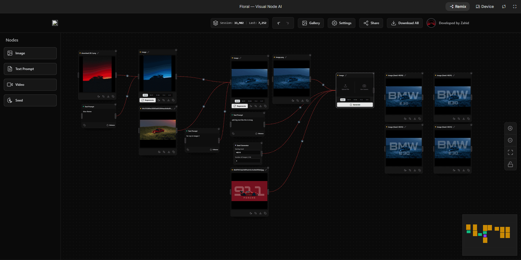Click the copy icon on the 'blue theme' Text Prompt node
Screen dimensions: 521x260
coord(84,125)
